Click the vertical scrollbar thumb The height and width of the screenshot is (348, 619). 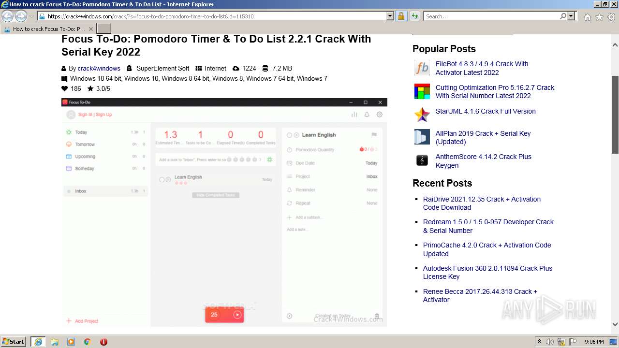point(615,115)
